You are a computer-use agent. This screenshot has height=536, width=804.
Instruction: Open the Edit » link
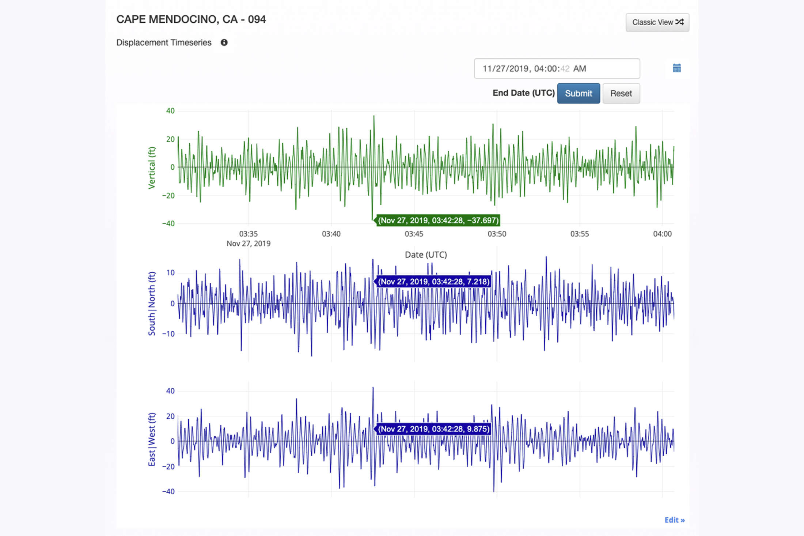(x=674, y=520)
